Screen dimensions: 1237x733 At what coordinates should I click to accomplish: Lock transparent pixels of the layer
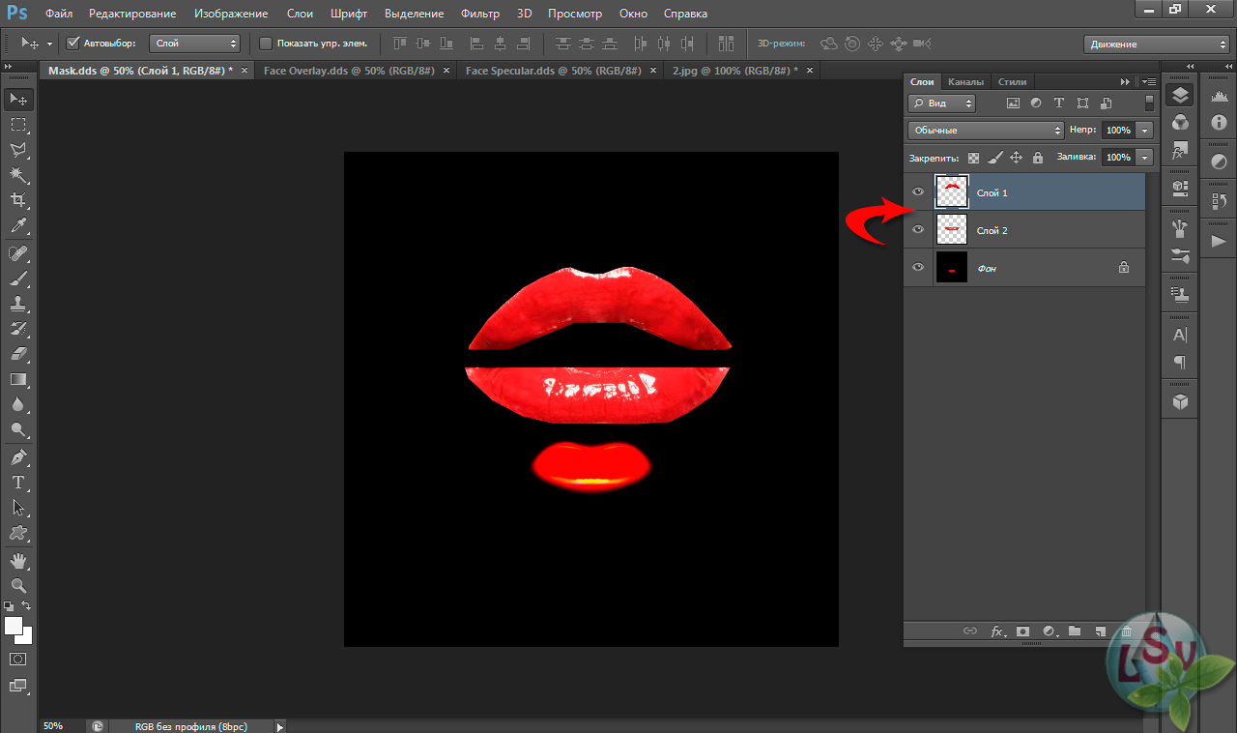973,157
